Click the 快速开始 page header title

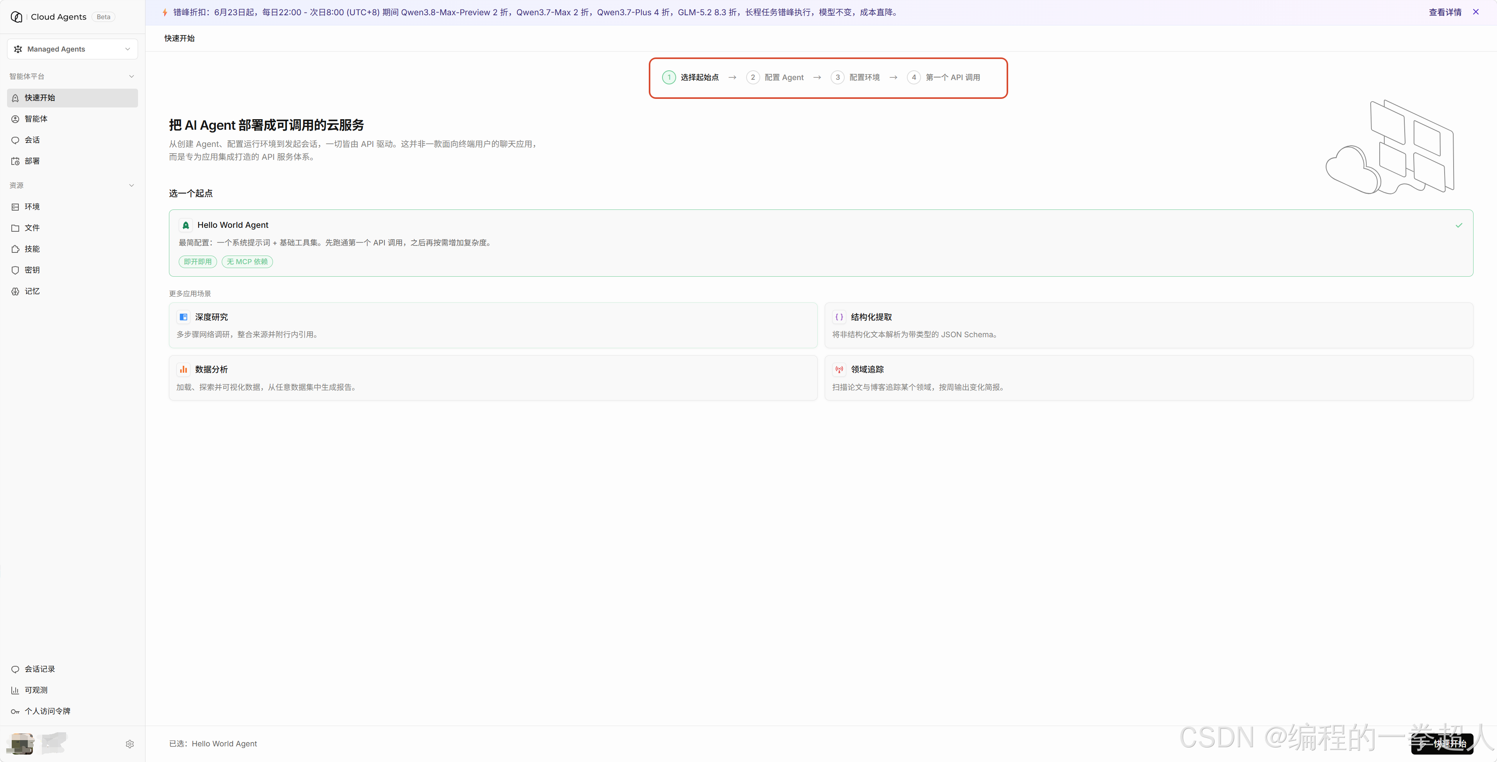click(179, 38)
